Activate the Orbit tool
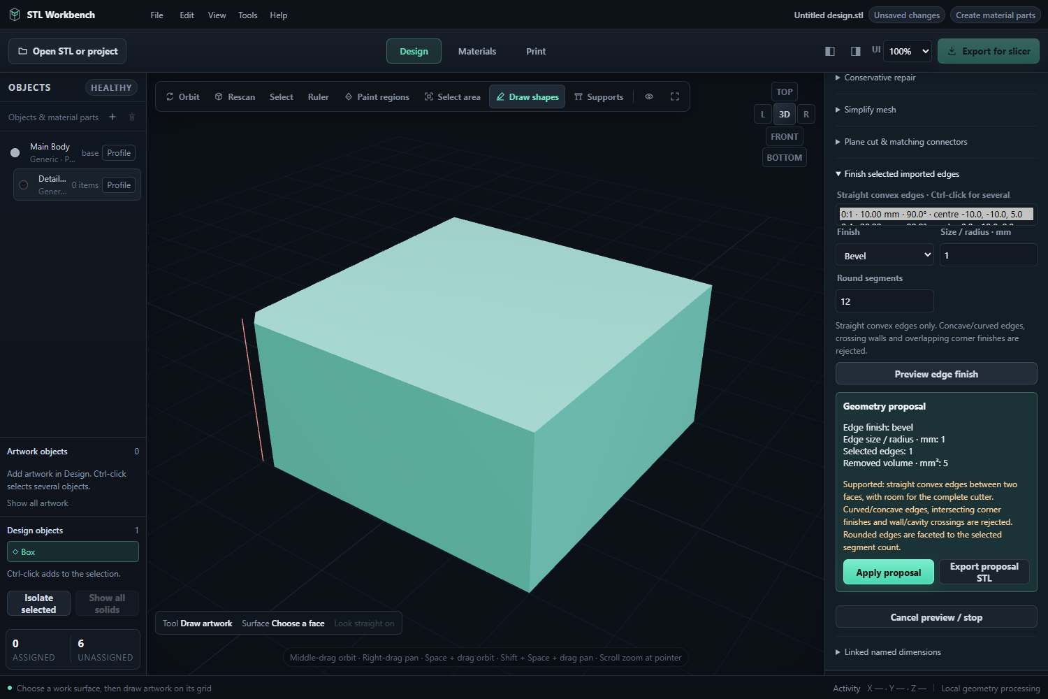Viewport: 1048px width, 699px height. point(182,96)
